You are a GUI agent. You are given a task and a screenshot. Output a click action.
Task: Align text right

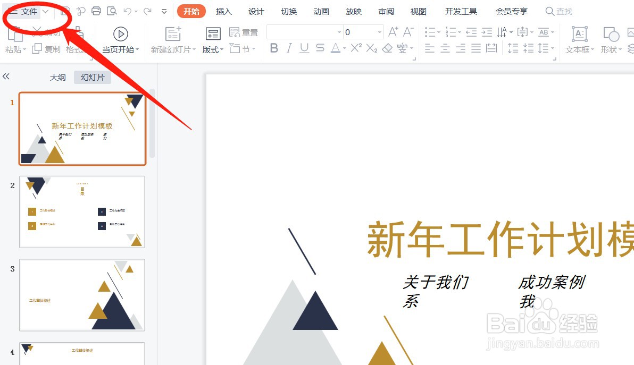coord(461,48)
